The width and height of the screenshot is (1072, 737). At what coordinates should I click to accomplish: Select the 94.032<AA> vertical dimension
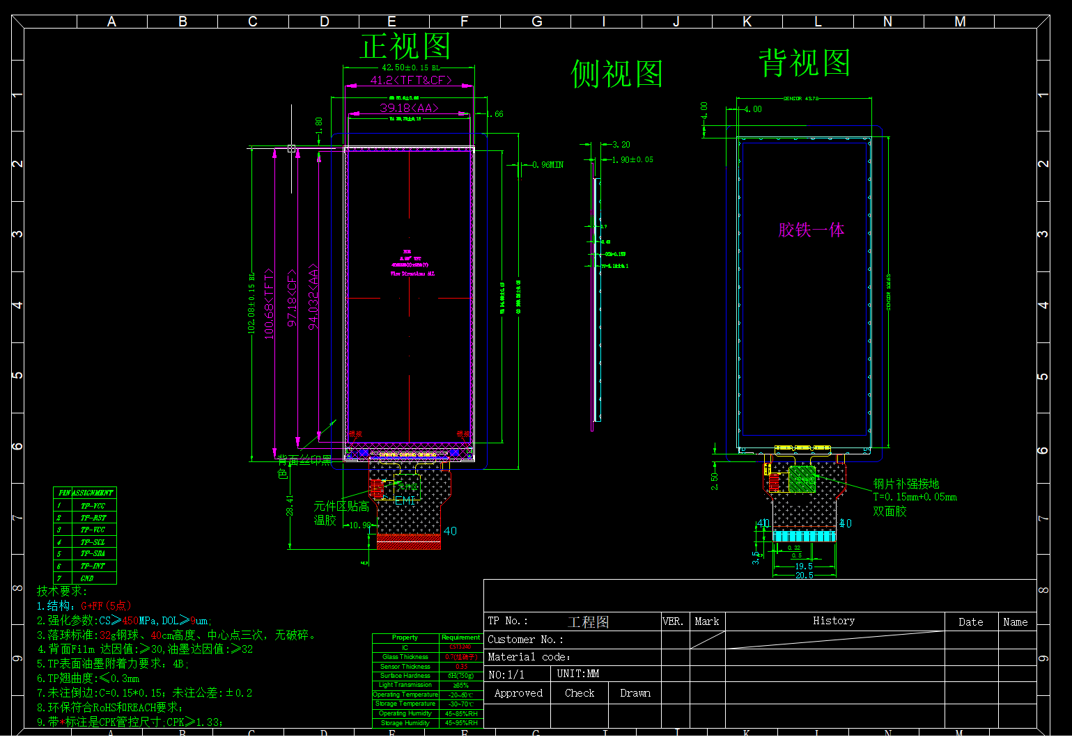(313, 296)
